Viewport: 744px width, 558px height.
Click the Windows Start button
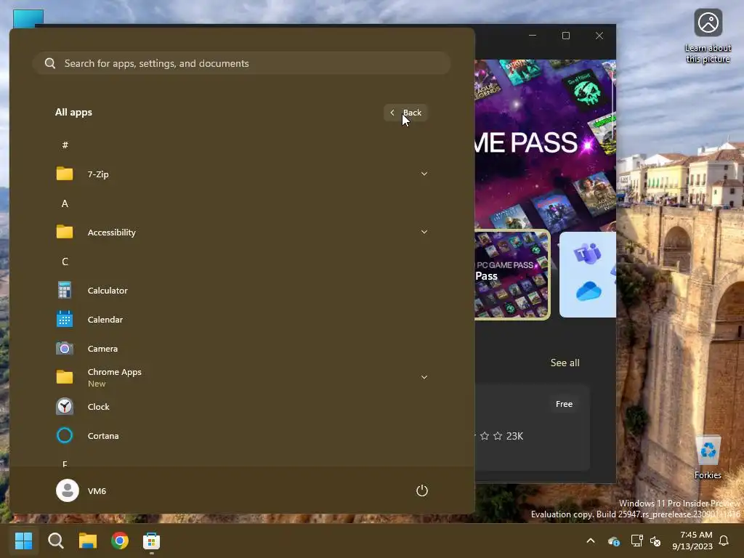click(23, 541)
